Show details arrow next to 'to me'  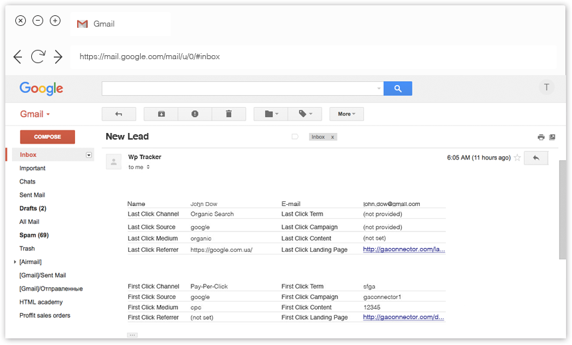148,168
